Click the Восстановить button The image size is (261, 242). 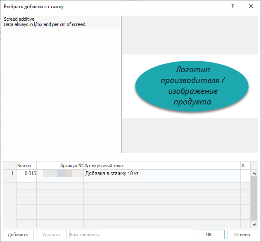coord(85,235)
